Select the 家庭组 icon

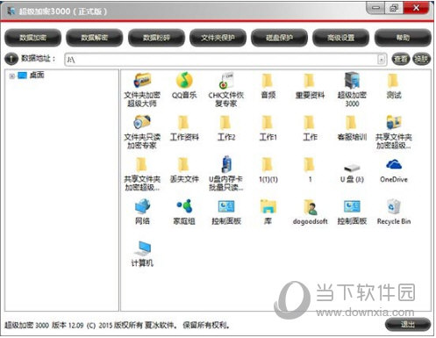pos(184,212)
